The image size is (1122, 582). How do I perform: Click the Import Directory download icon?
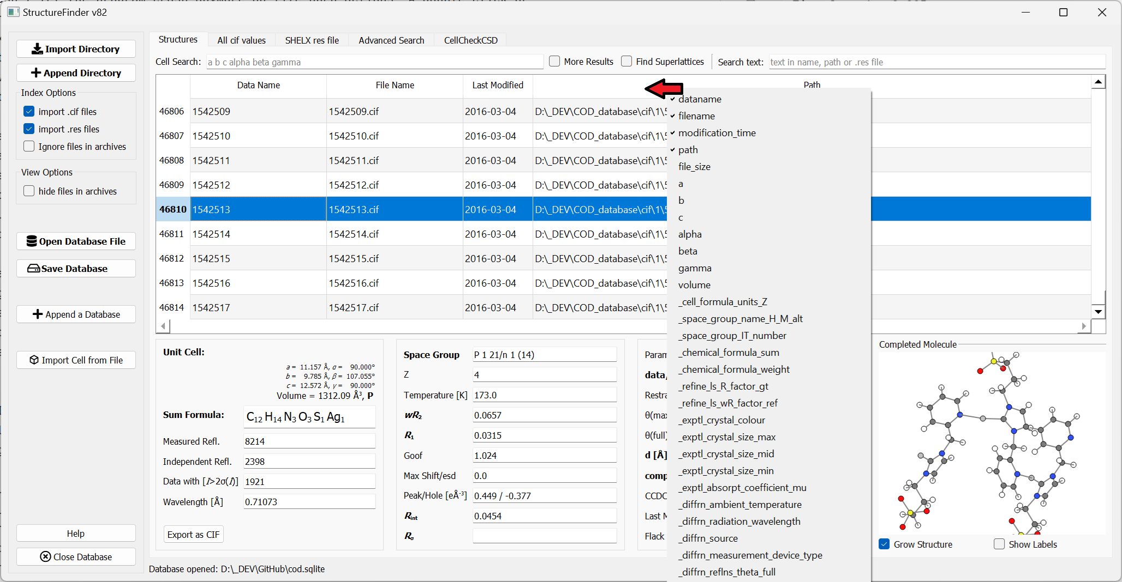(x=37, y=49)
